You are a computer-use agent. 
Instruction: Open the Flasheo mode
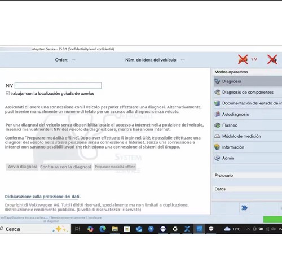point(248,125)
